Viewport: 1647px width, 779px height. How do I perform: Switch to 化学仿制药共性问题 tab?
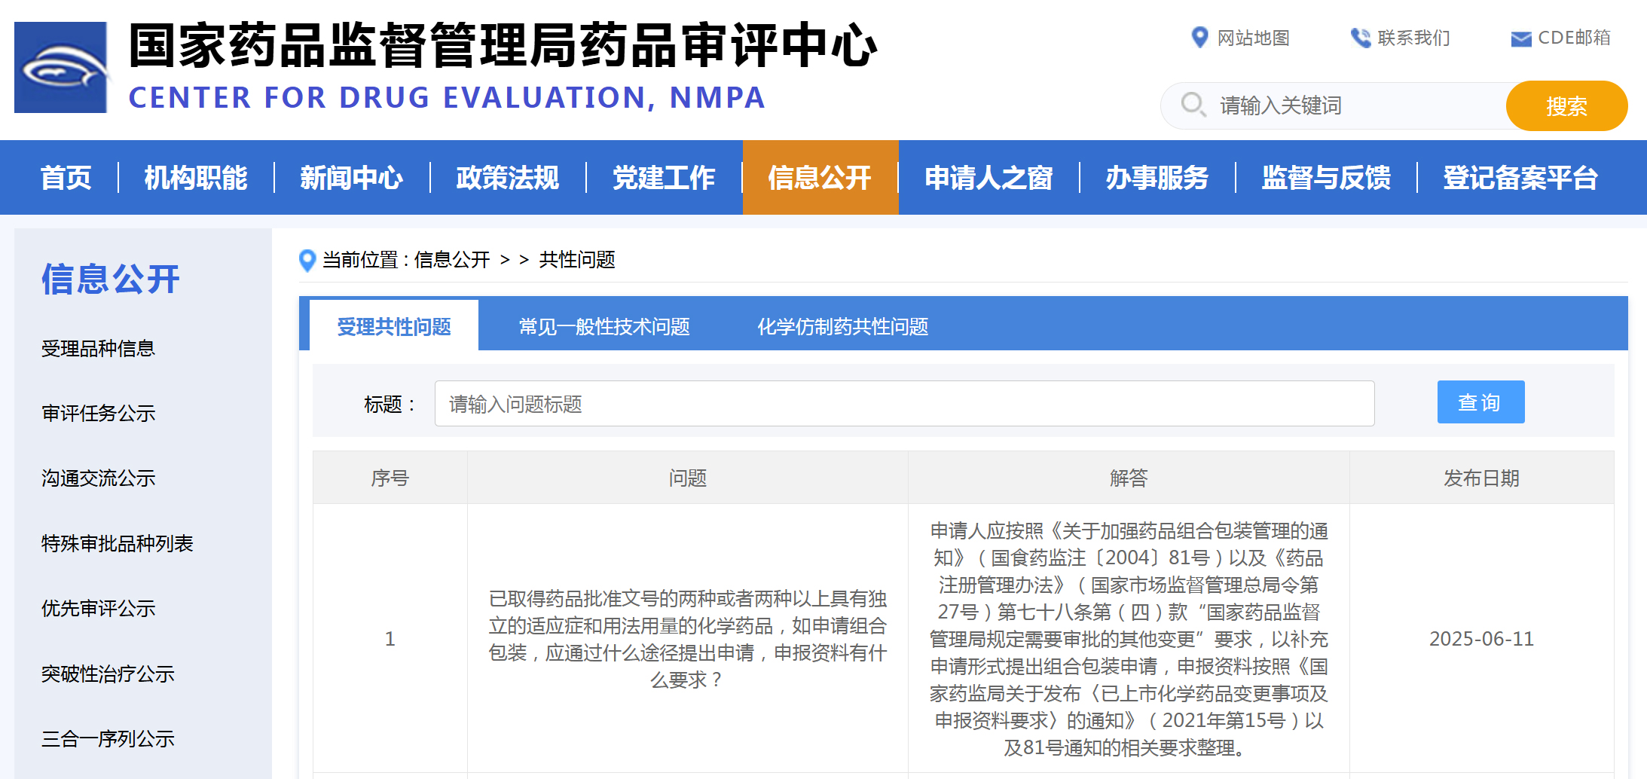[x=842, y=326]
